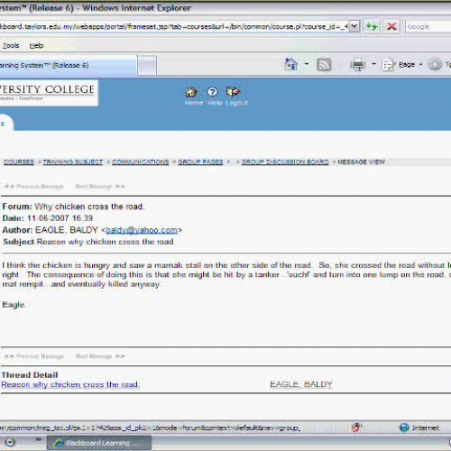Click the Tools gear icon in toolbar
Image resolution: width=451 pixels, height=451 pixels.
435,64
